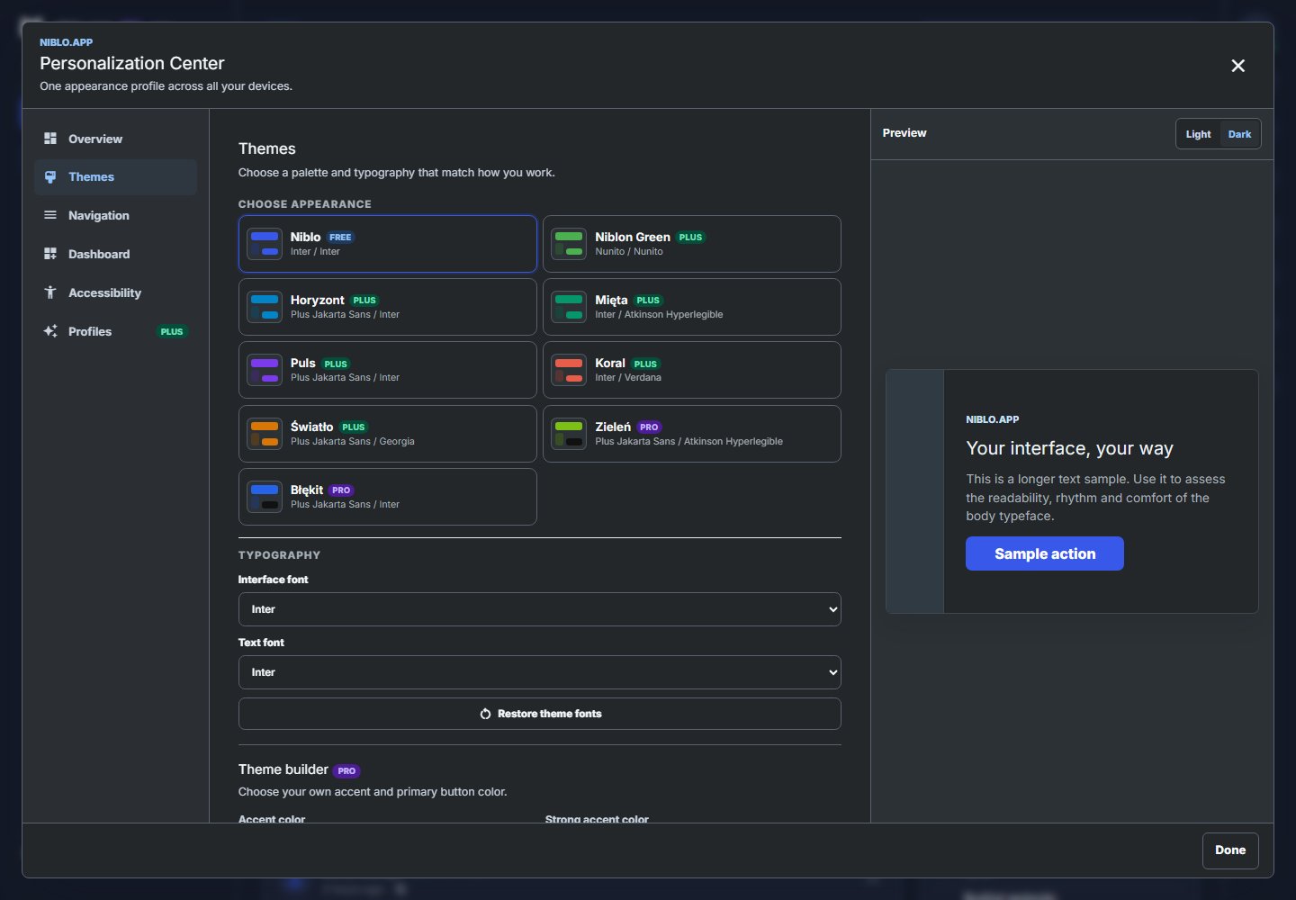Click the Koral theme color thumbnail

(569, 370)
